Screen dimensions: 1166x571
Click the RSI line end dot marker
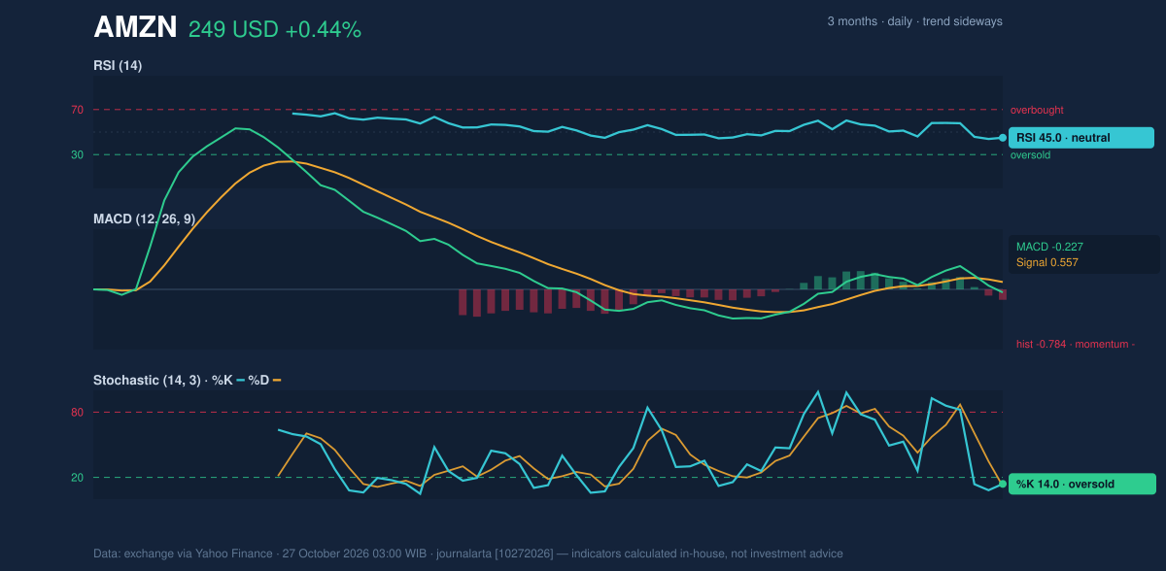tap(1003, 138)
